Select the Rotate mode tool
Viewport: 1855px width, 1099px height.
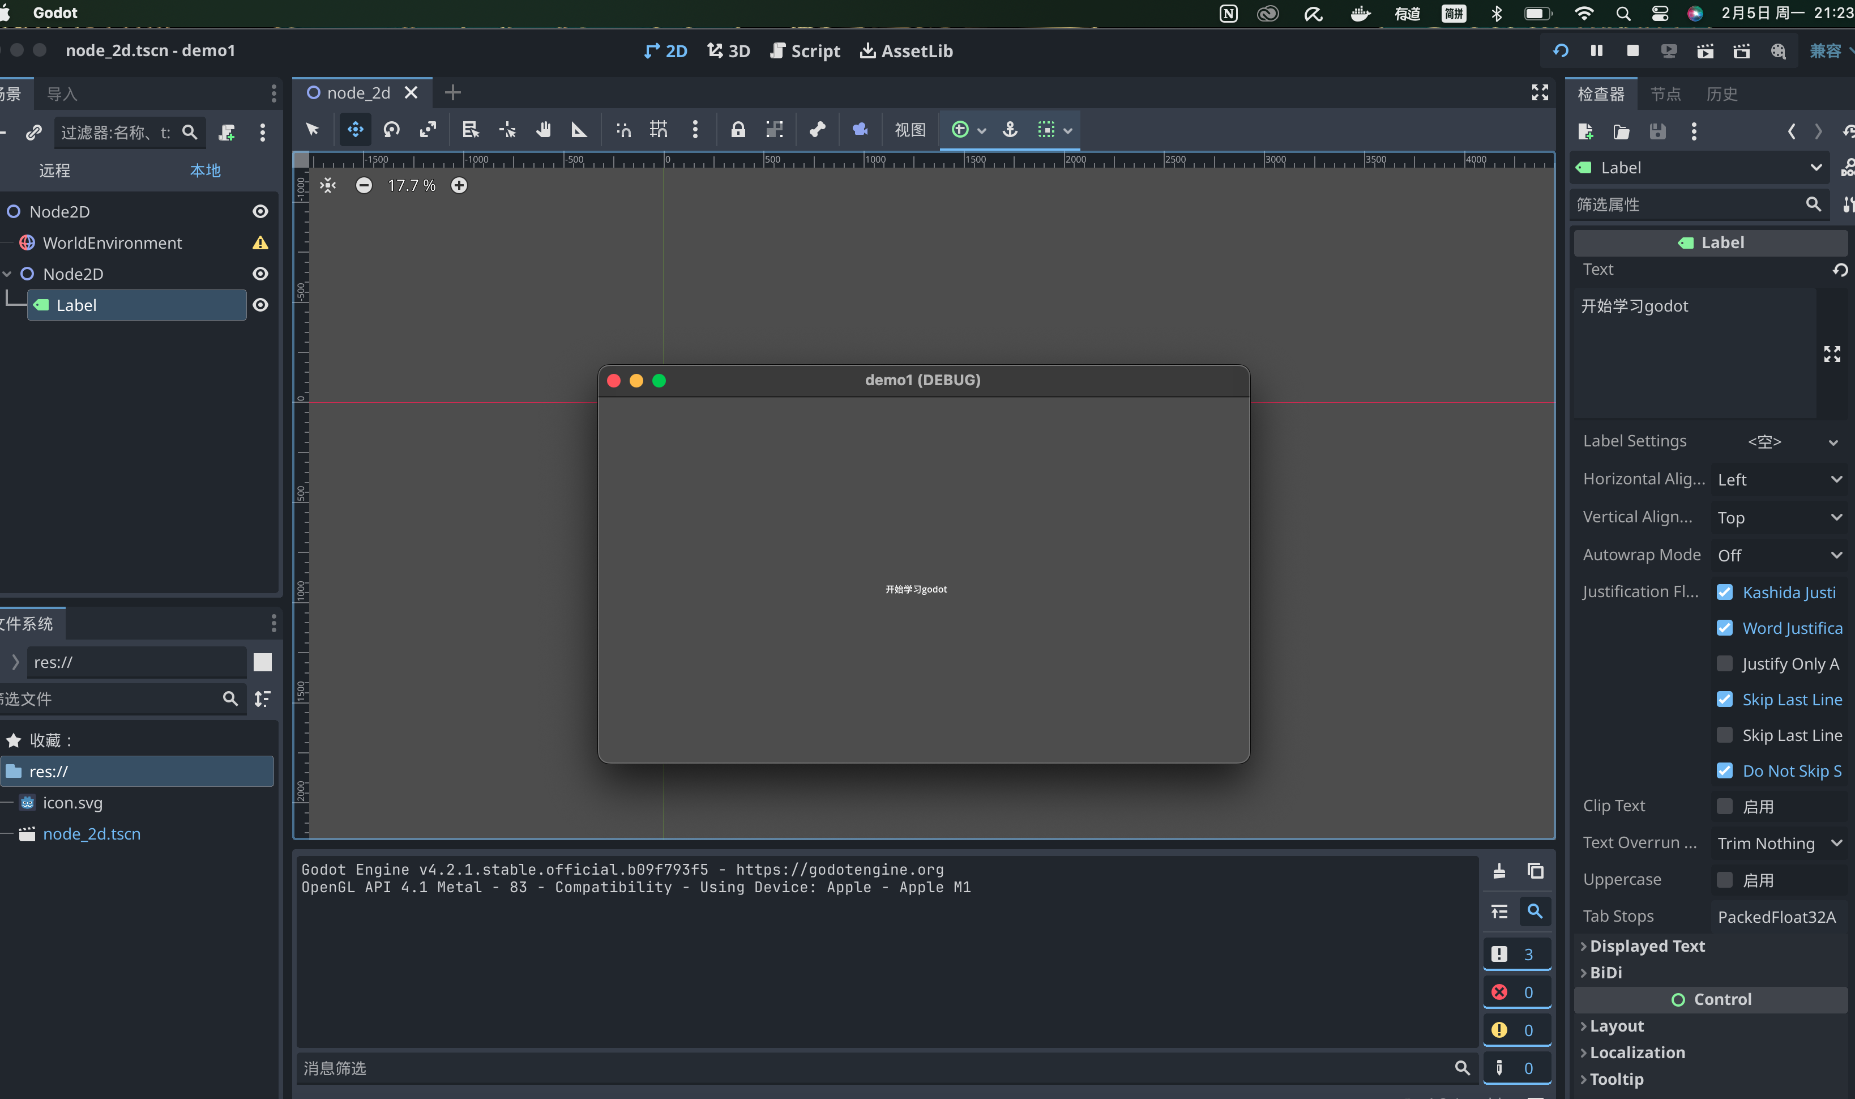(392, 130)
